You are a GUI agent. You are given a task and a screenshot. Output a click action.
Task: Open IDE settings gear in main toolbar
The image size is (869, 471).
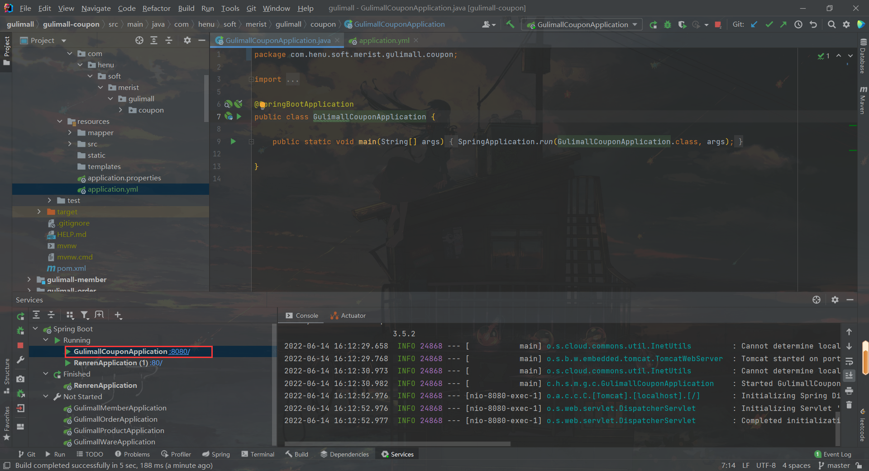pyautogui.click(x=846, y=24)
